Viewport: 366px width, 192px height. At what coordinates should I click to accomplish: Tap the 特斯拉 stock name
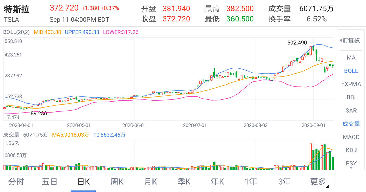pyautogui.click(x=17, y=9)
